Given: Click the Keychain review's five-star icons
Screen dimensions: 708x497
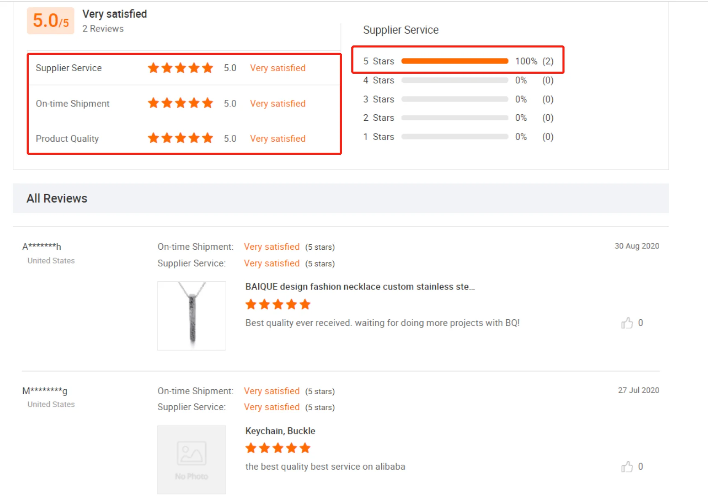Looking at the screenshot, I should coord(278,448).
